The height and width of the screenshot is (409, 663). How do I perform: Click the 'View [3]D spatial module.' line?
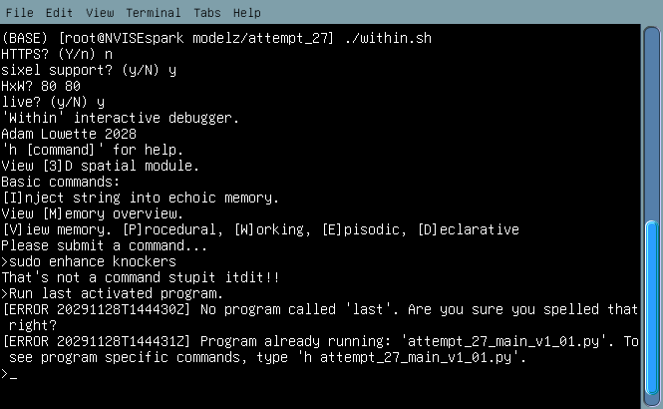pyautogui.click(x=100, y=166)
